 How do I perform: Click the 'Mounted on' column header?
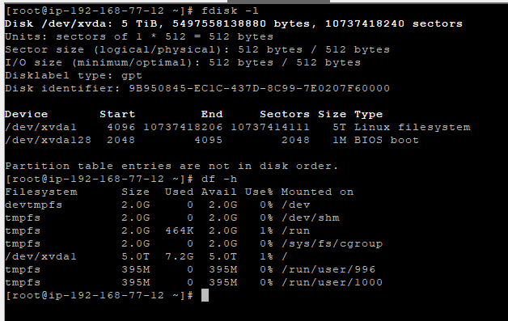pyautogui.click(x=317, y=192)
